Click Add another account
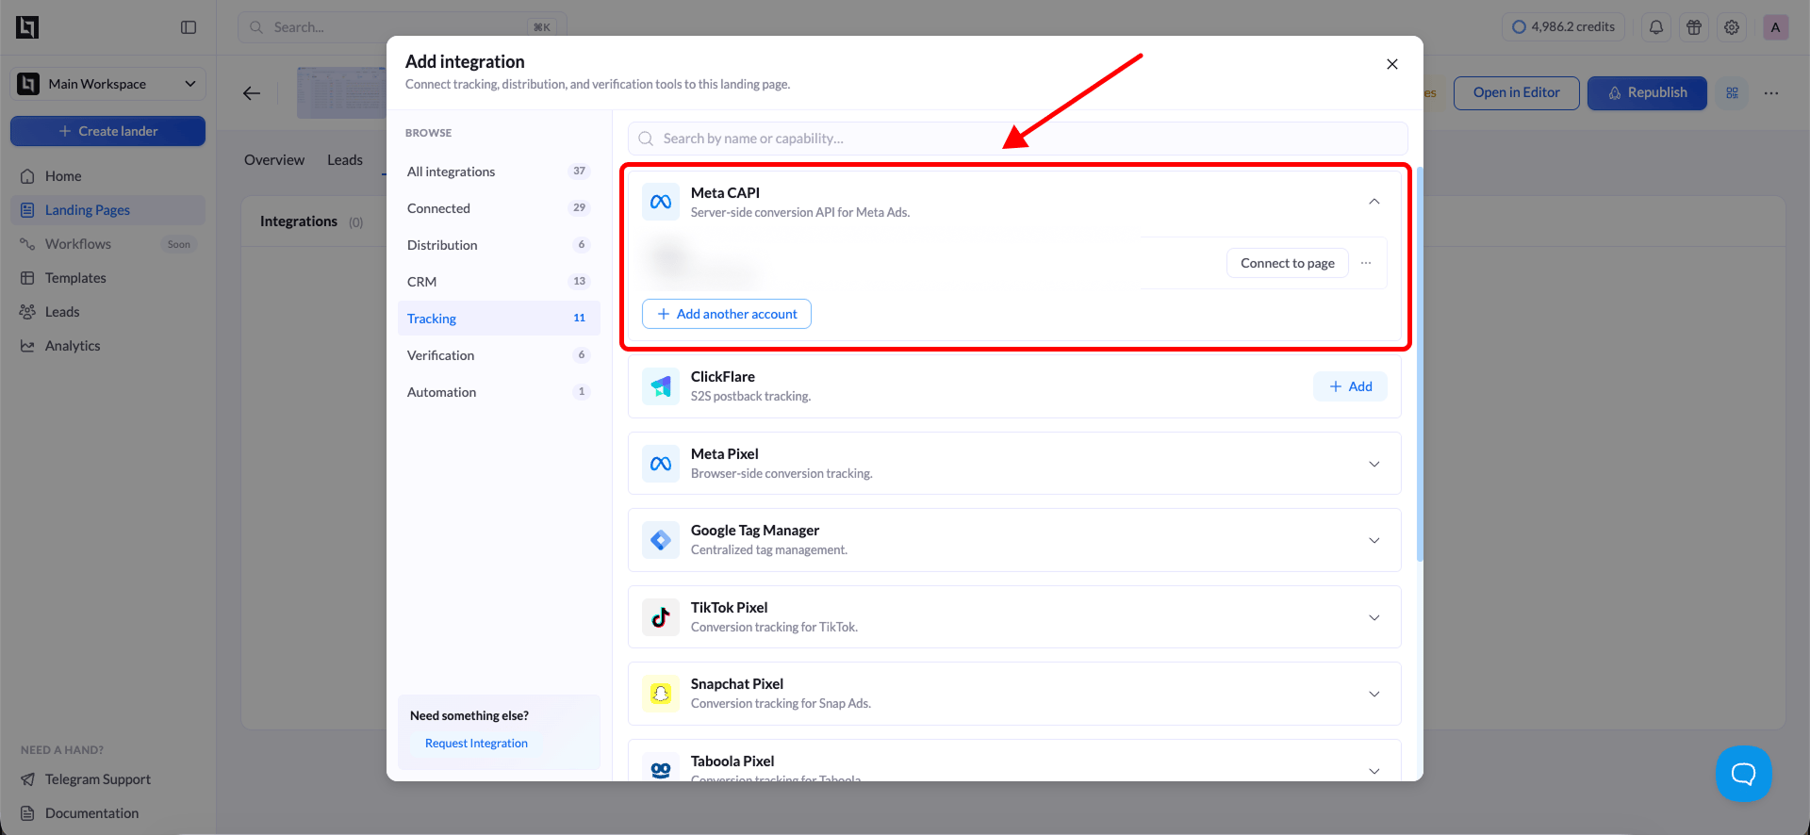1810x835 pixels. pos(727,314)
